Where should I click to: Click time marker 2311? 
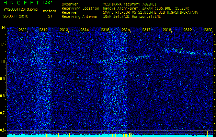[x=23, y=30]
